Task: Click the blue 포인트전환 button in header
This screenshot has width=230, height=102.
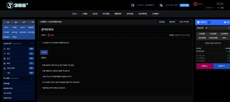Action: click(x=184, y=5)
